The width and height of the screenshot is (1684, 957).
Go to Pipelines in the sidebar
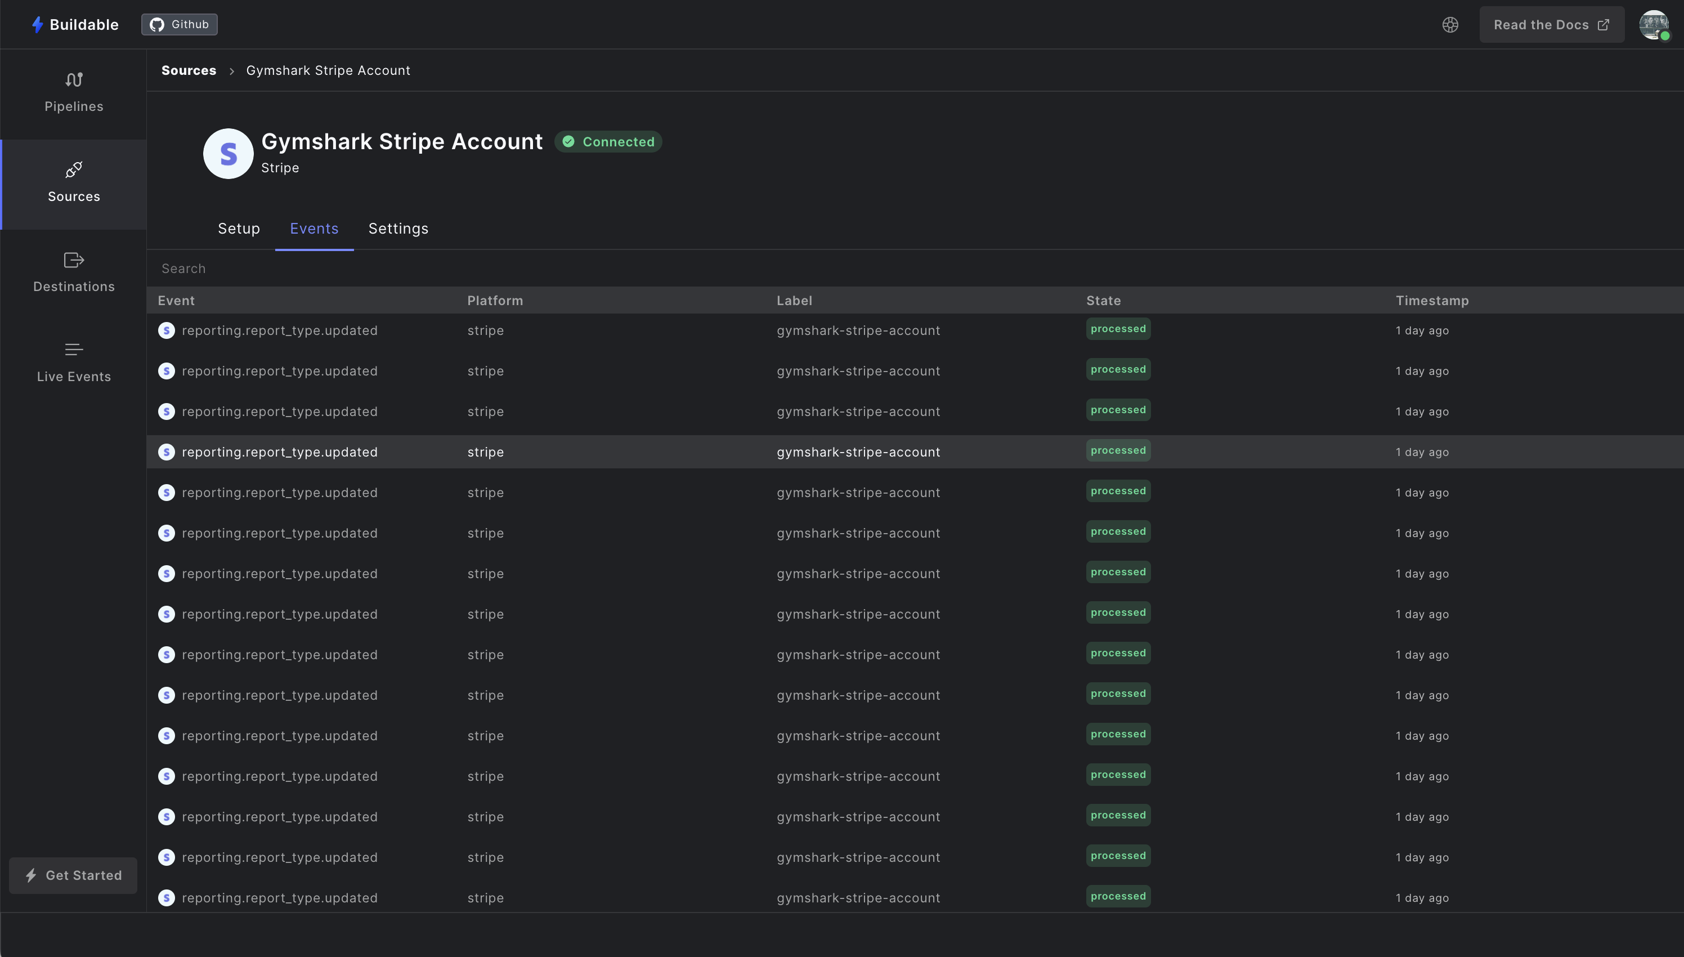coord(74,93)
